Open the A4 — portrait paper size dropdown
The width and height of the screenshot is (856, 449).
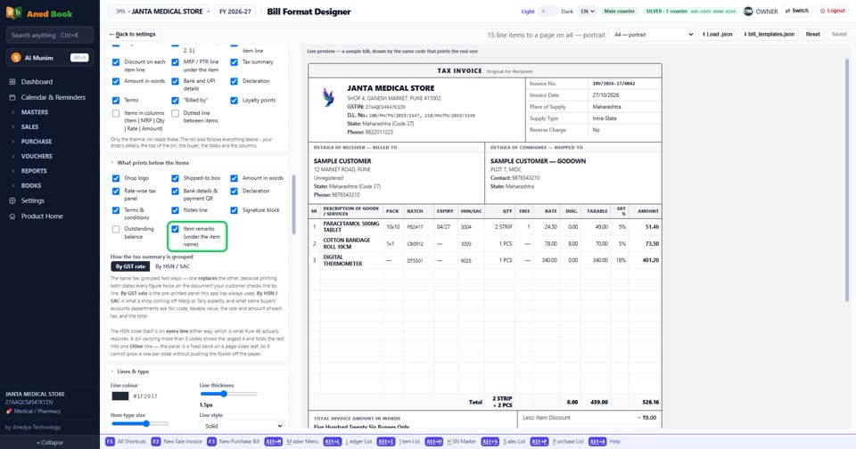coord(653,35)
